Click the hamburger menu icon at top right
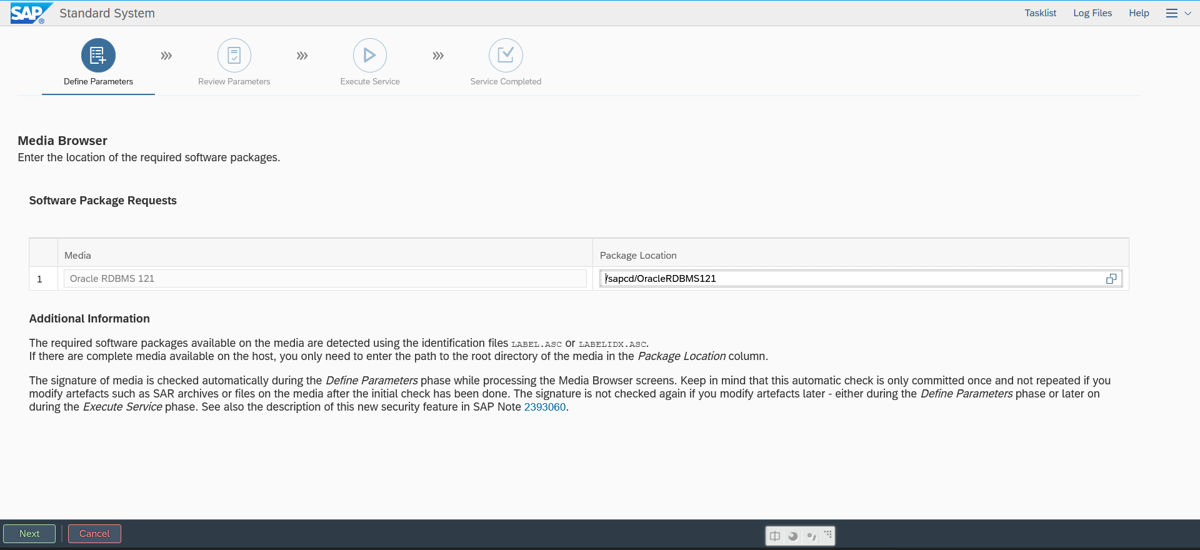 [1172, 13]
